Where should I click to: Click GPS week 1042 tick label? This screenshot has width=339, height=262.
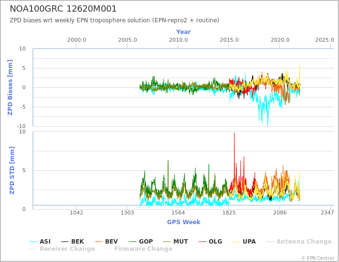pyautogui.click(x=77, y=213)
